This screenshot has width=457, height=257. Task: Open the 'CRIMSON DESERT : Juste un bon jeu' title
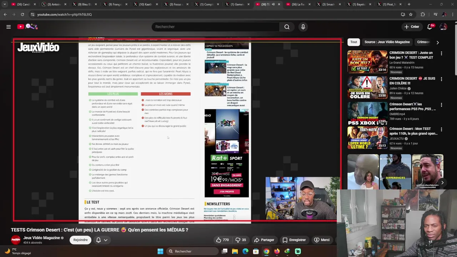411,55
